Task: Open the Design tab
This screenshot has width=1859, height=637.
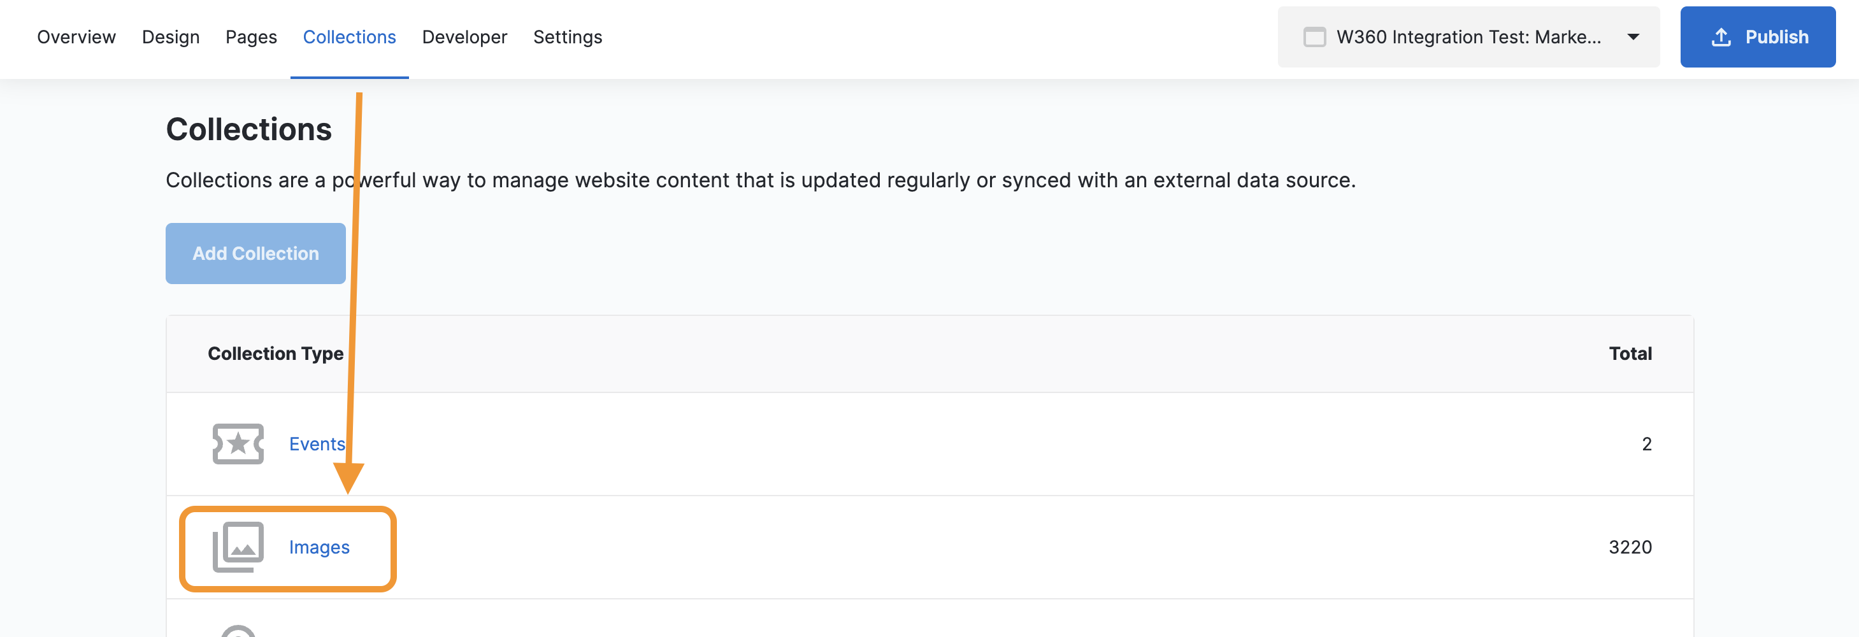Action: [170, 38]
